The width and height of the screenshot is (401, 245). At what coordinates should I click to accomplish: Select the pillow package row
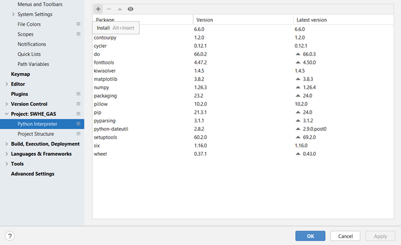coord(243,104)
